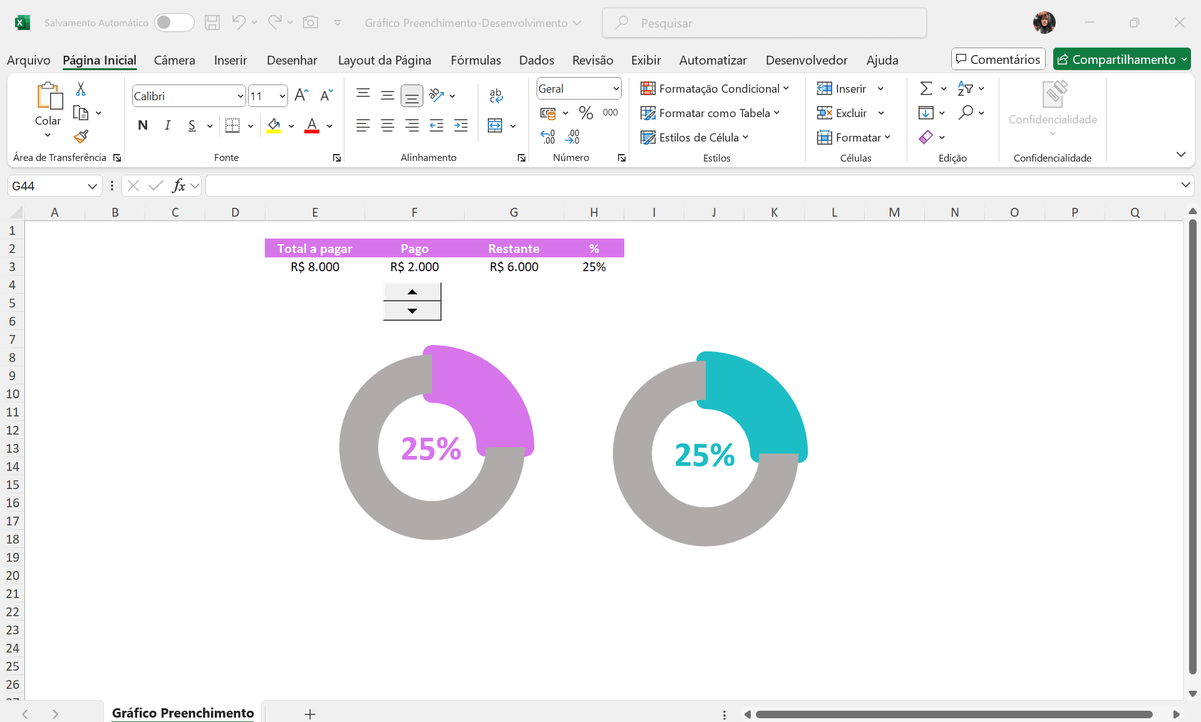
Task: Click the Format Painter brush icon
Action: pos(81,137)
